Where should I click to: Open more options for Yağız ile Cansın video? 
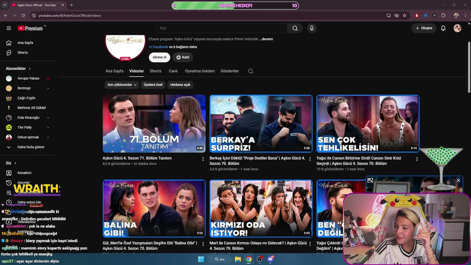pos(417,159)
